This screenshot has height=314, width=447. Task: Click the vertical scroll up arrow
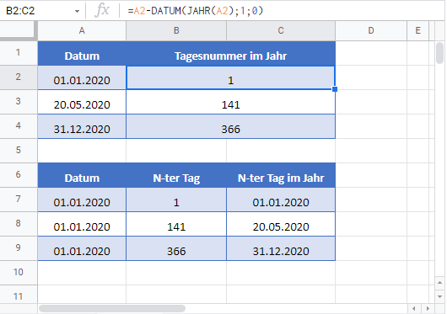[x=439, y=282]
